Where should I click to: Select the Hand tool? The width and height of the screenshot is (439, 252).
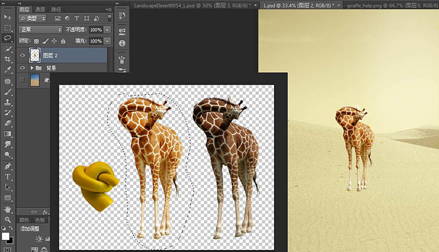[8, 209]
